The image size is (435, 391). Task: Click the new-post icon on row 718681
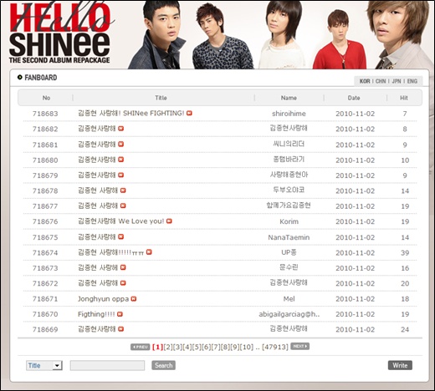[120, 145]
